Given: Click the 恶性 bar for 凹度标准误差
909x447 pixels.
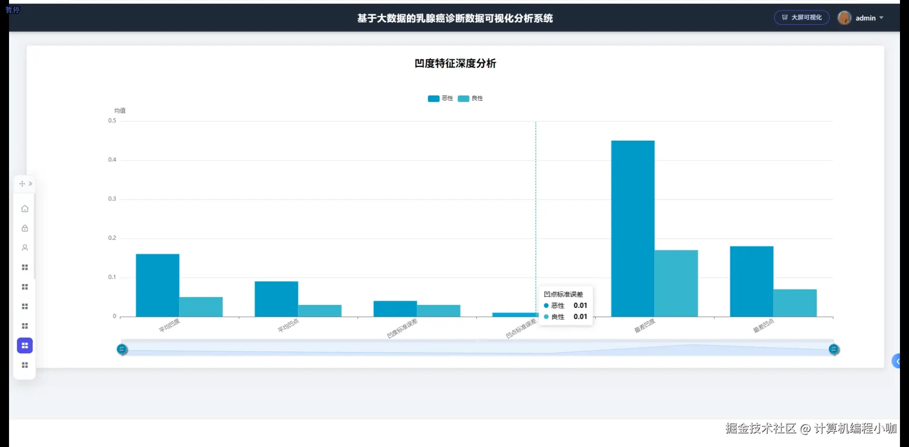Looking at the screenshot, I should [x=395, y=309].
